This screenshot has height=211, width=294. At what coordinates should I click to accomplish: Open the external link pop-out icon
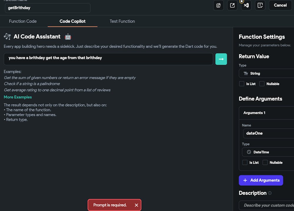point(232,5)
